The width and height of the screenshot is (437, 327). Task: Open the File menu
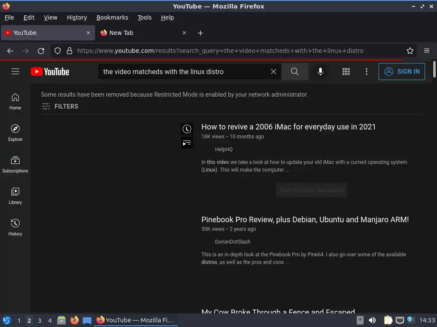[x=9, y=17]
